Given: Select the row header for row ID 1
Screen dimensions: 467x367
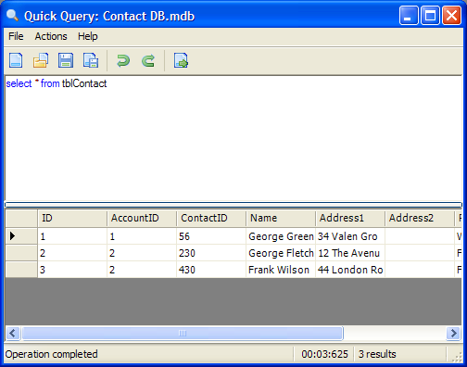Looking at the screenshot, I should [21, 236].
